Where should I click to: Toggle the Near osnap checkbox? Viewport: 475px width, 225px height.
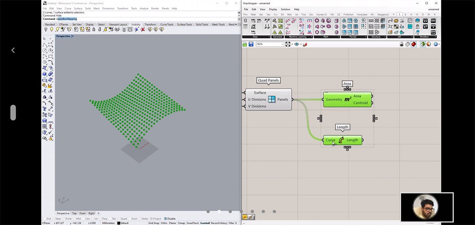[x=54, y=219]
